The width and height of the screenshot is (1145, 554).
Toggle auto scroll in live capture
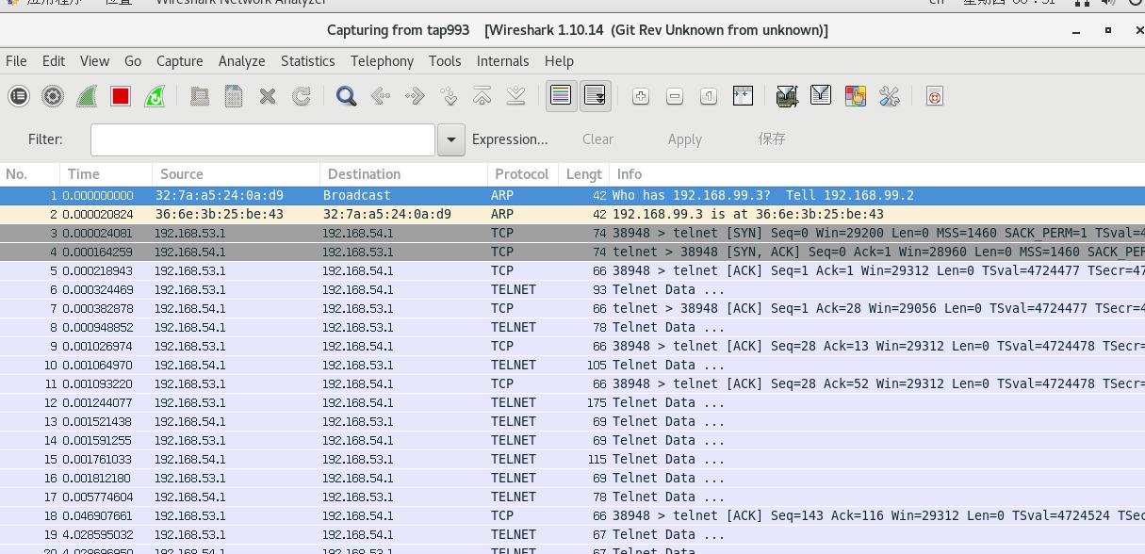pyautogui.click(x=595, y=96)
